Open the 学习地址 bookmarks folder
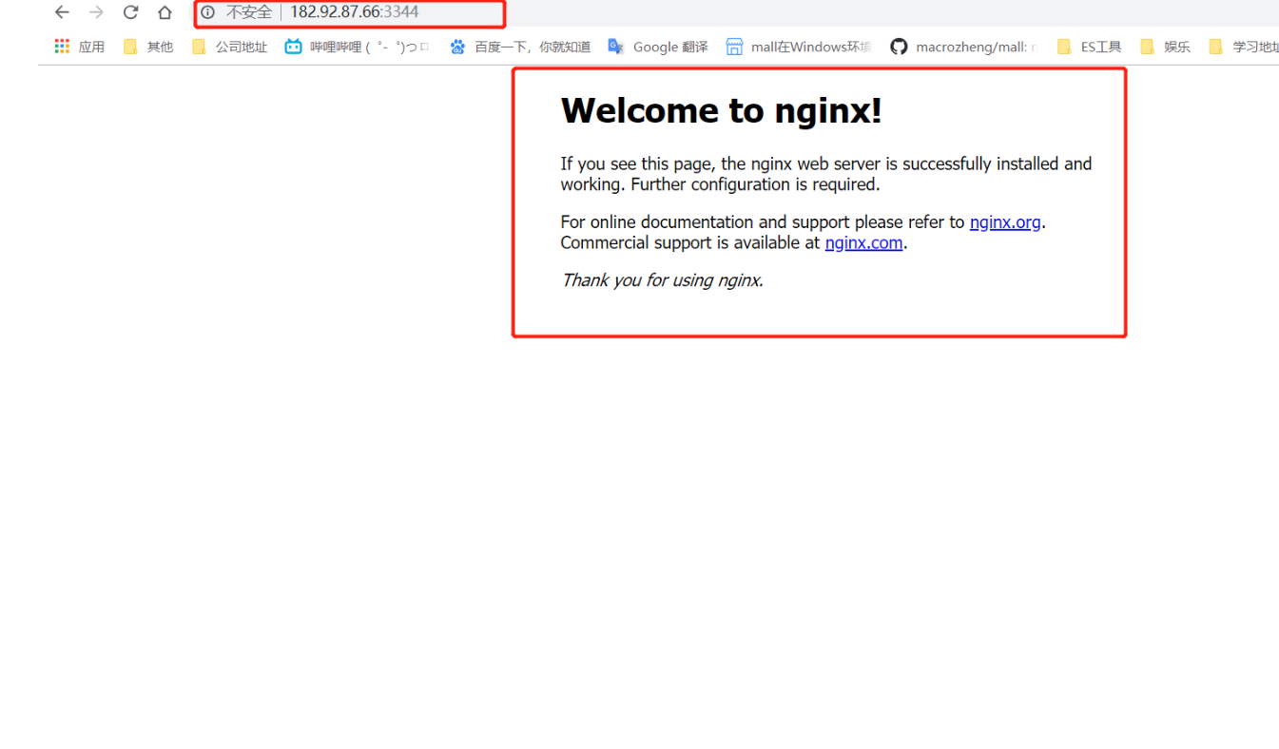This screenshot has width=1279, height=749. [x=1244, y=47]
